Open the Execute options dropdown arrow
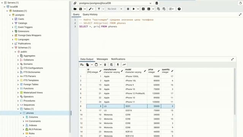243x137 pixels. [x=138, y=9]
